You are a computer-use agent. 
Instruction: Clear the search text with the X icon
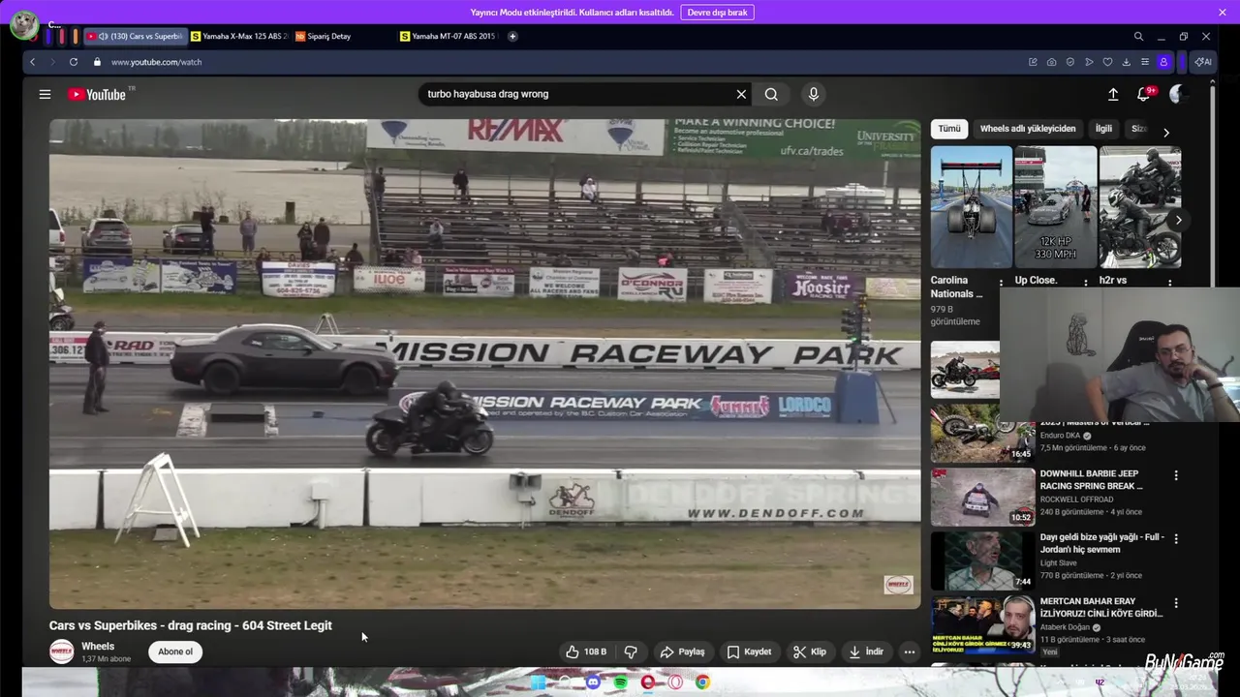[x=741, y=94]
